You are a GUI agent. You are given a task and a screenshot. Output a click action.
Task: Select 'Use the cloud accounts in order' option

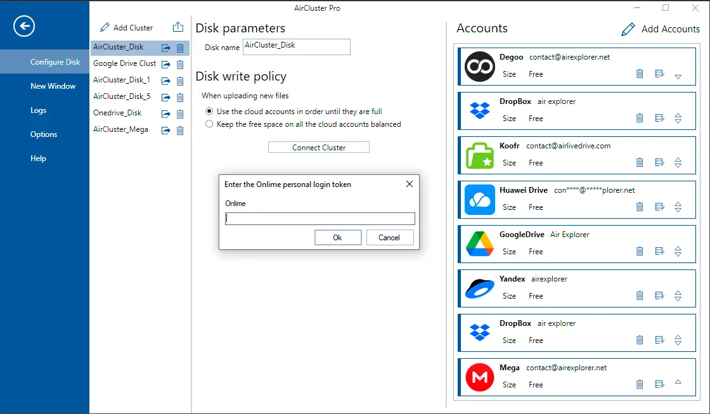209,112
